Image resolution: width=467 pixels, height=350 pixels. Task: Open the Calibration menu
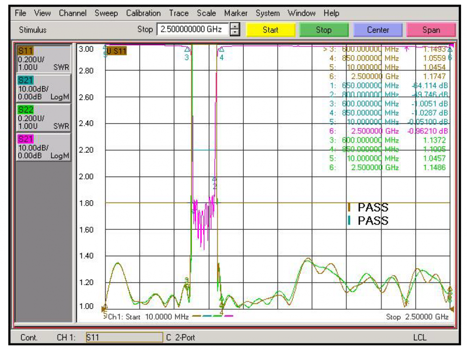pyautogui.click(x=143, y=13)
